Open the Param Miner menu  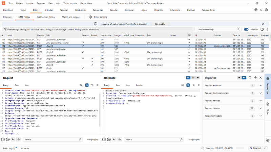(86, 3)
